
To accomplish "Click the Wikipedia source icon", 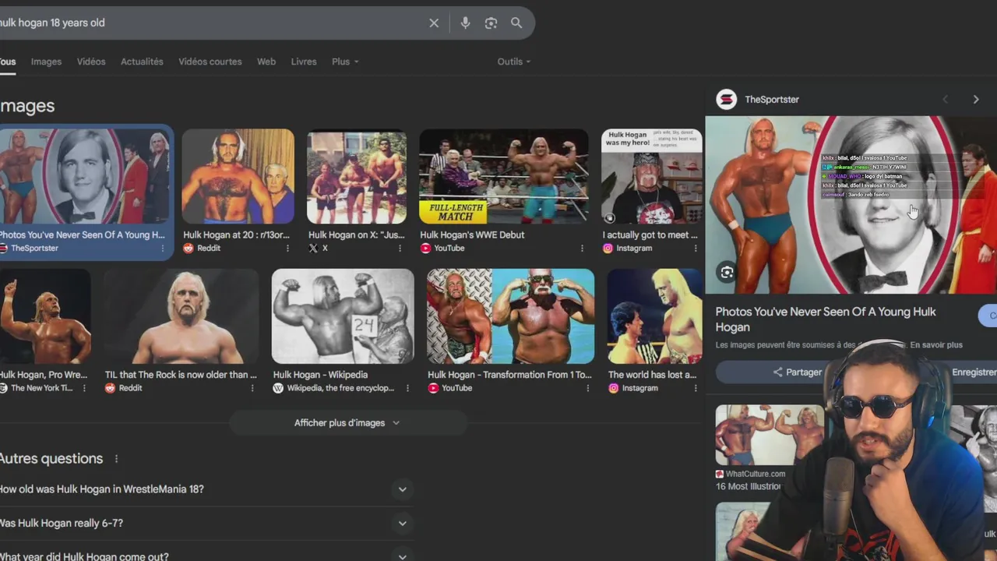I will point(278,388).
